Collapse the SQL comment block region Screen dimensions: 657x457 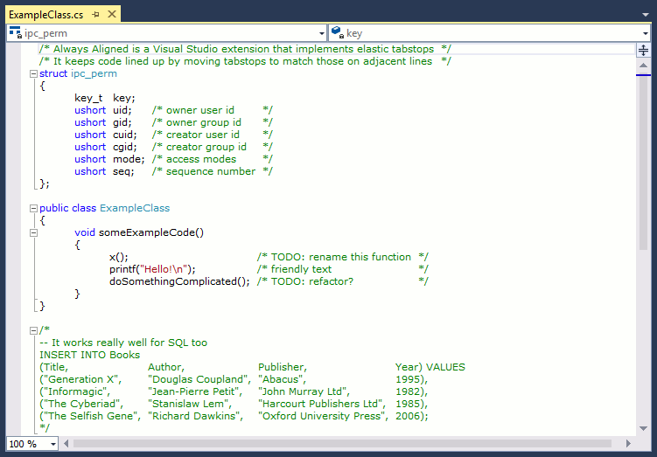(33, 330)
